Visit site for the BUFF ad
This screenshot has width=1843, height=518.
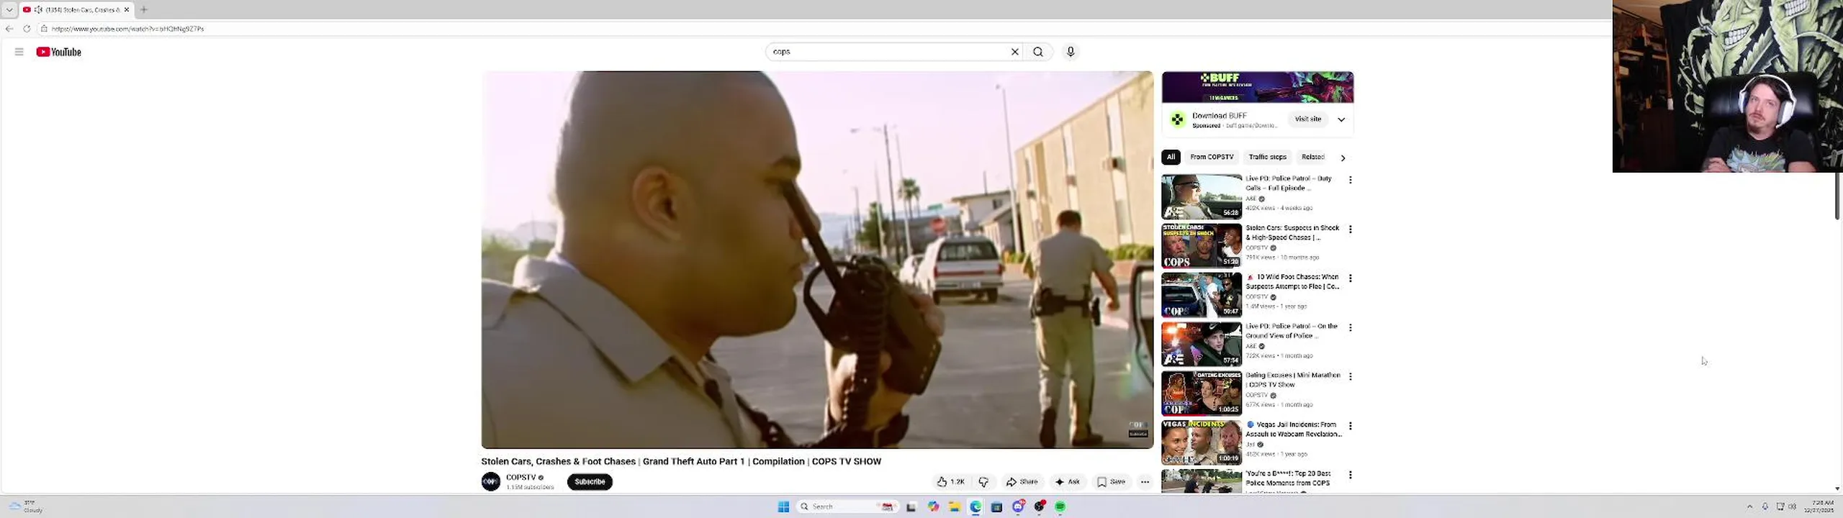(1308, 119)
